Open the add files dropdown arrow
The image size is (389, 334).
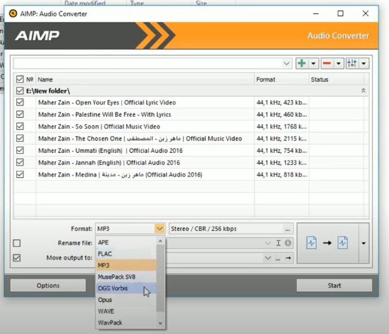point(313,63)
